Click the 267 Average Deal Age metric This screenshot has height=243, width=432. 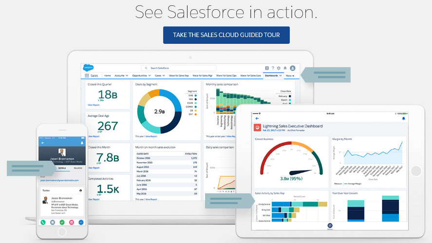click(x=108, y=126)
